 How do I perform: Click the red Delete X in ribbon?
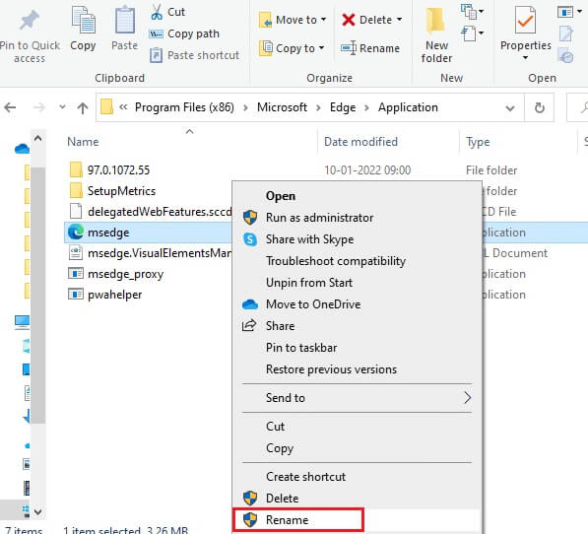click(349, 20)
